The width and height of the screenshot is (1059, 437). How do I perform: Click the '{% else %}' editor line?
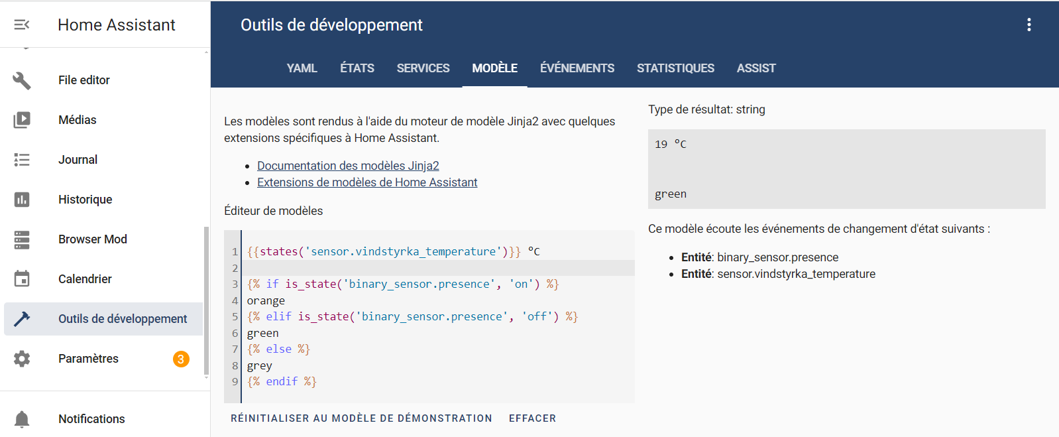pos(278,349)
